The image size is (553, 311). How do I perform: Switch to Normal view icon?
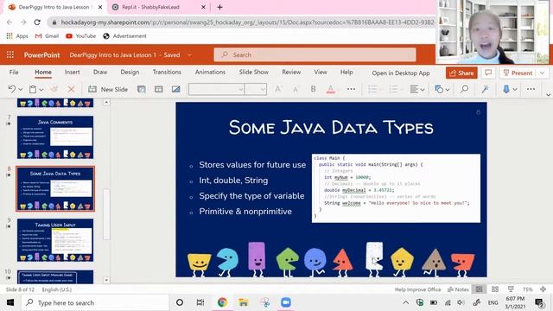[479, 289]
